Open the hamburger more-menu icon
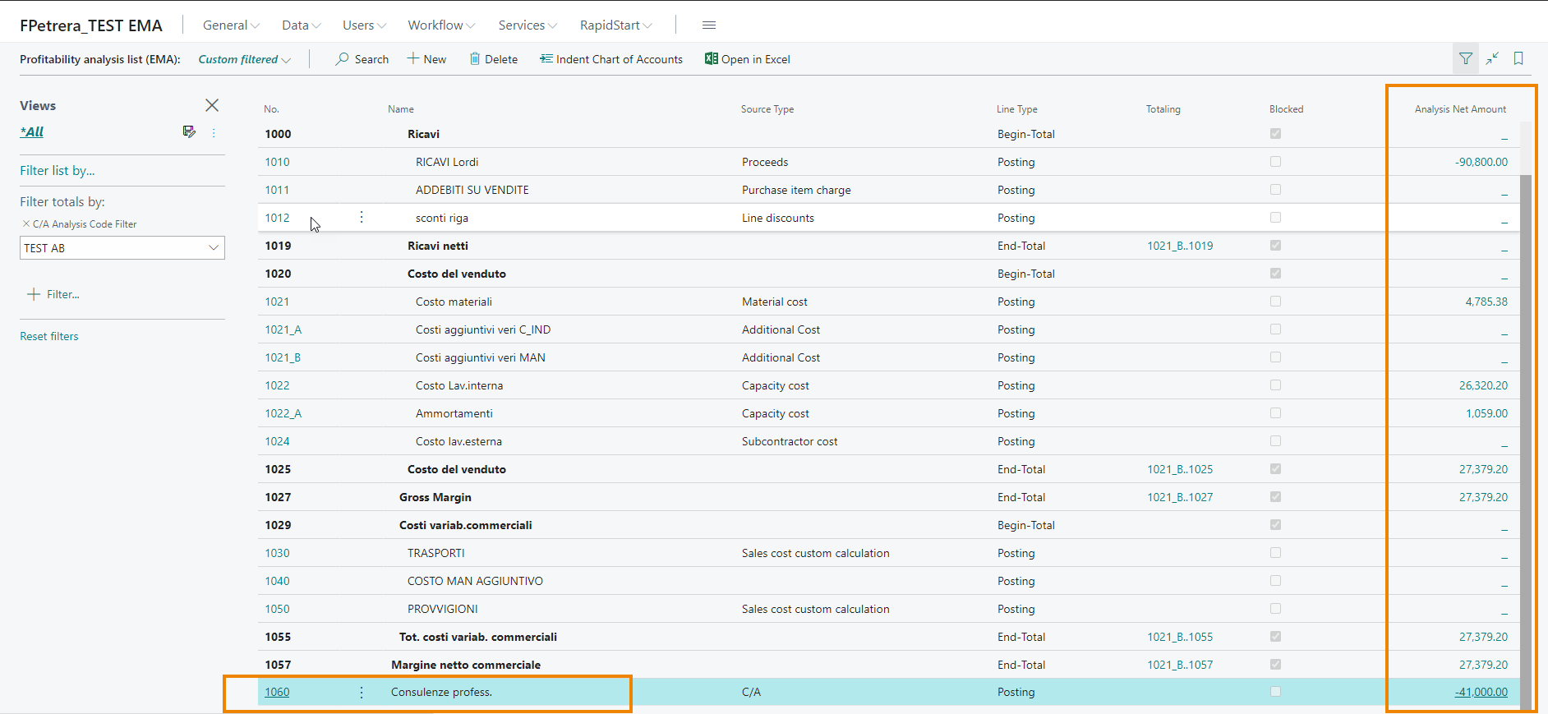This screenshot has height=714, width=1548. pos(709,25)
